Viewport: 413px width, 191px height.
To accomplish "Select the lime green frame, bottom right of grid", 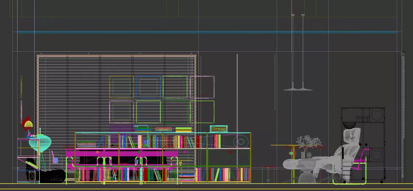I will (202, 112).
